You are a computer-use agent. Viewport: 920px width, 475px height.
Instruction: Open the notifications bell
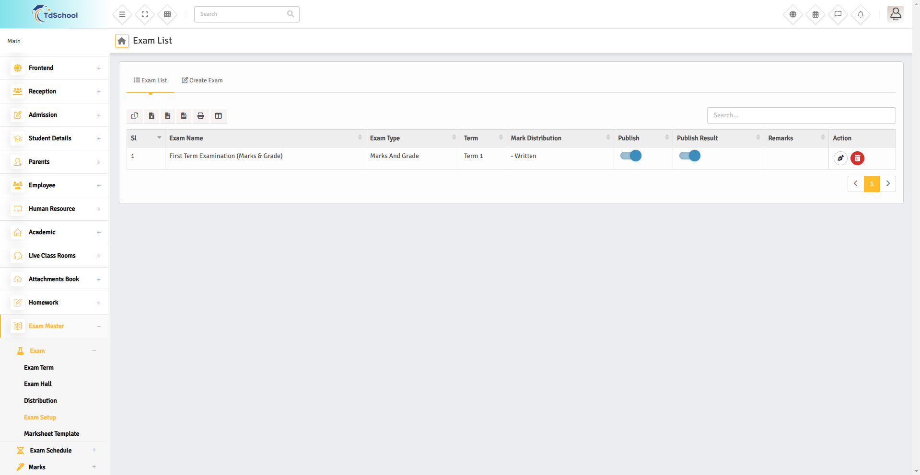click(861, 14)
